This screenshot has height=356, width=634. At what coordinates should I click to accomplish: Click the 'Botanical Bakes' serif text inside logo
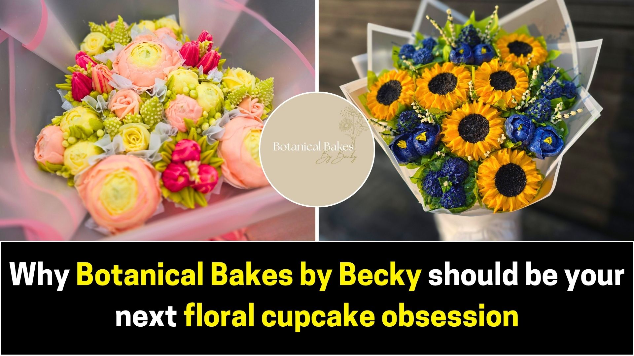click(313, 147)
